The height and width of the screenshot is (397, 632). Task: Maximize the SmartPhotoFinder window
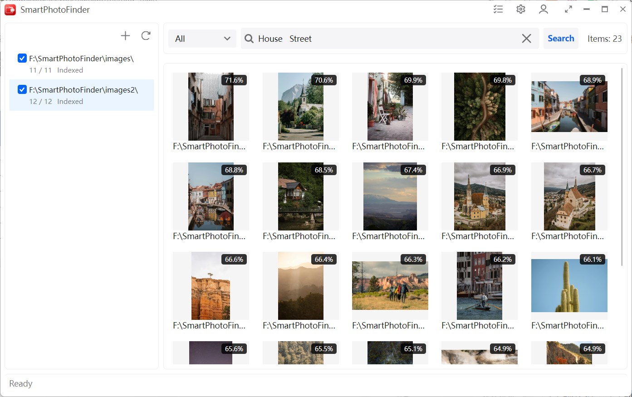point(605,9)
